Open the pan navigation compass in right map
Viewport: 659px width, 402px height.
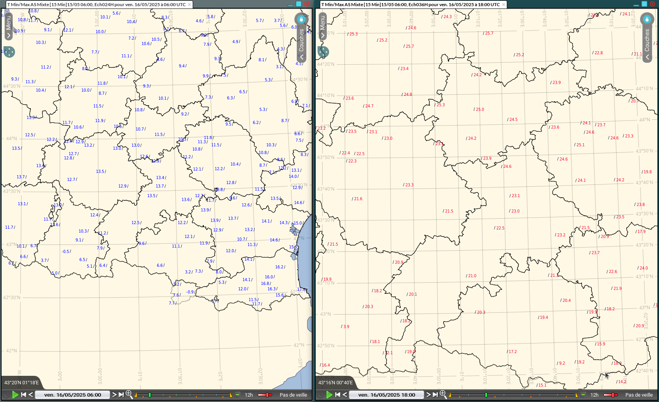click(x=323, y=52)
